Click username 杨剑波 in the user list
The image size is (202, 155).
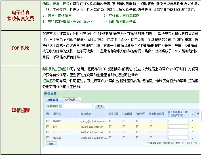[57, 121]
